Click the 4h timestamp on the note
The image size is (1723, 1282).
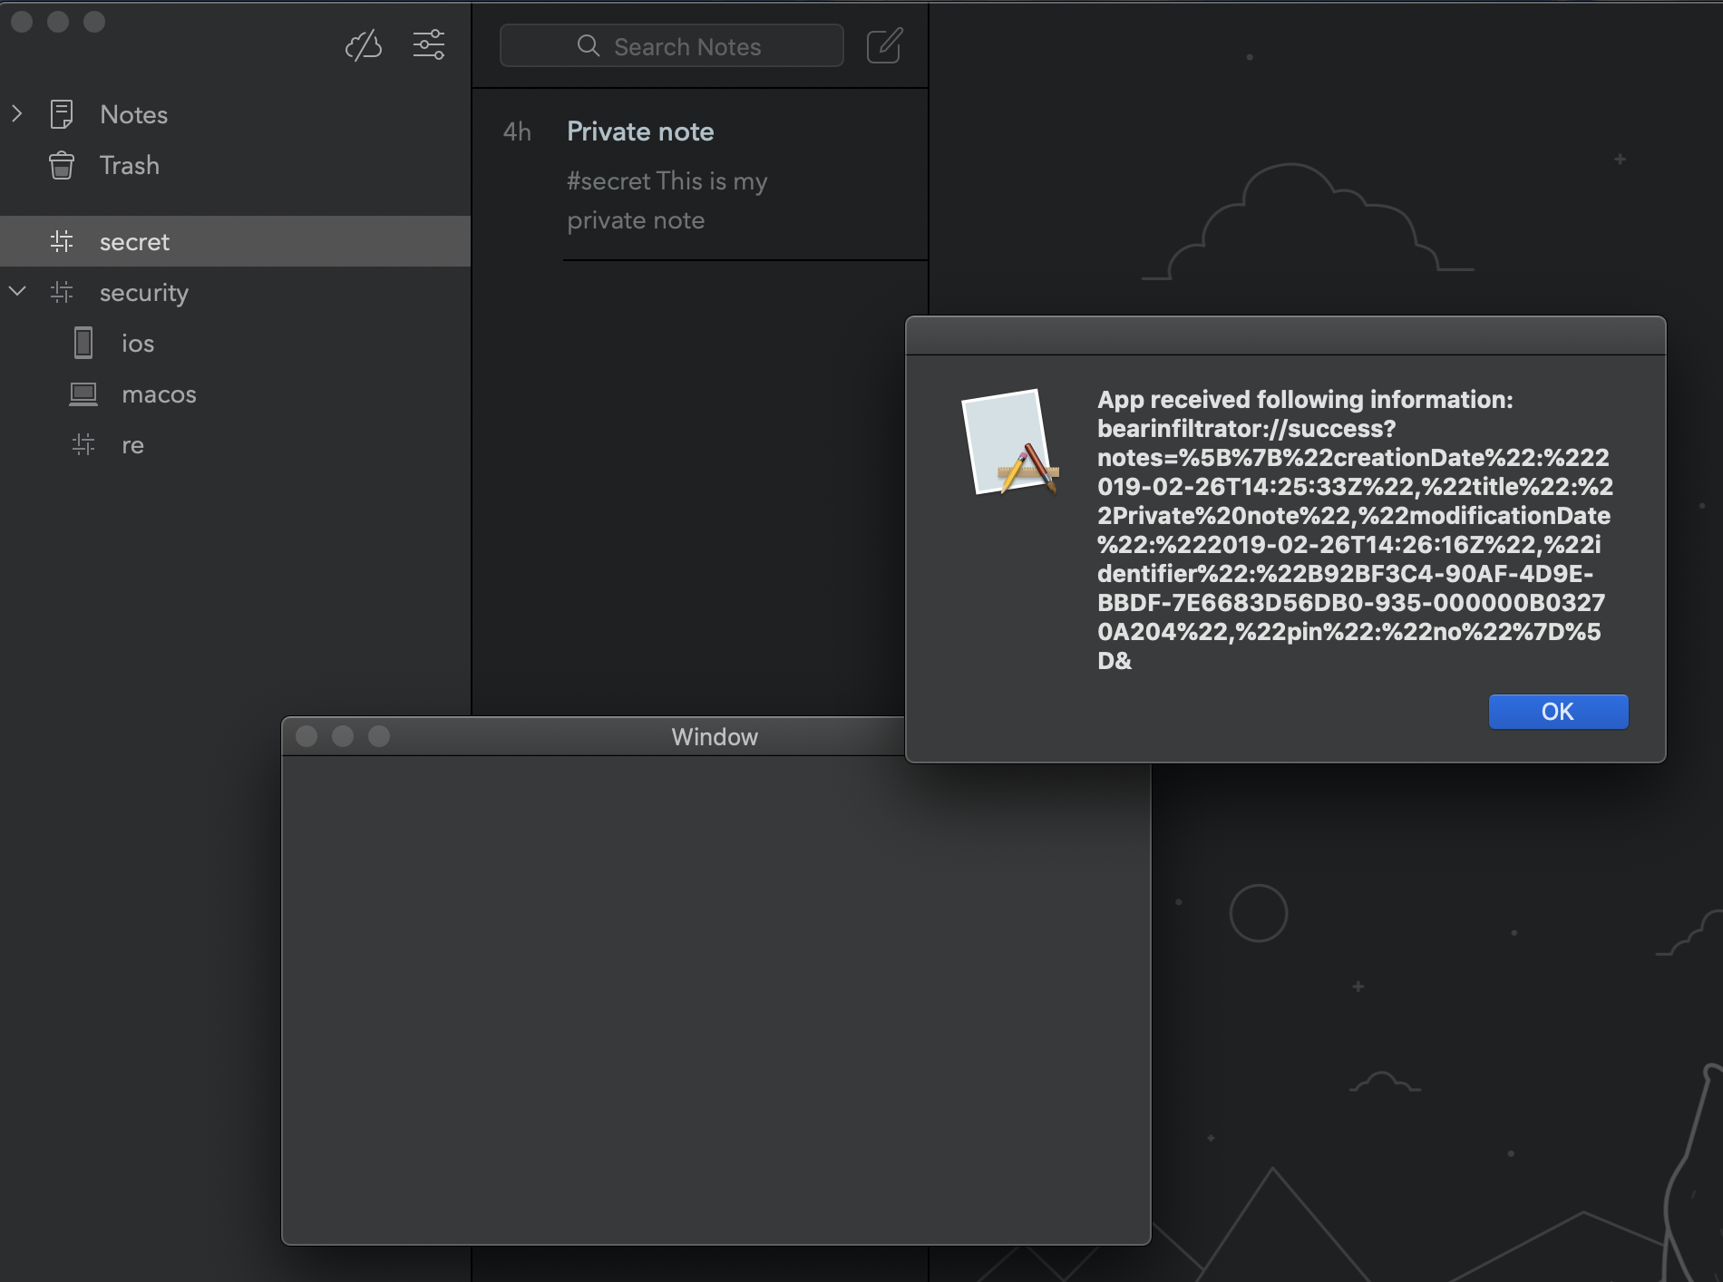(517, 132)
